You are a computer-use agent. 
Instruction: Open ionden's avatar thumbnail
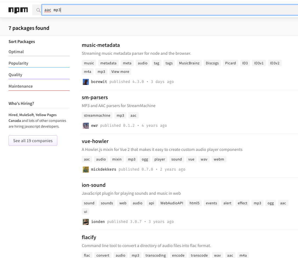(86, 222)
